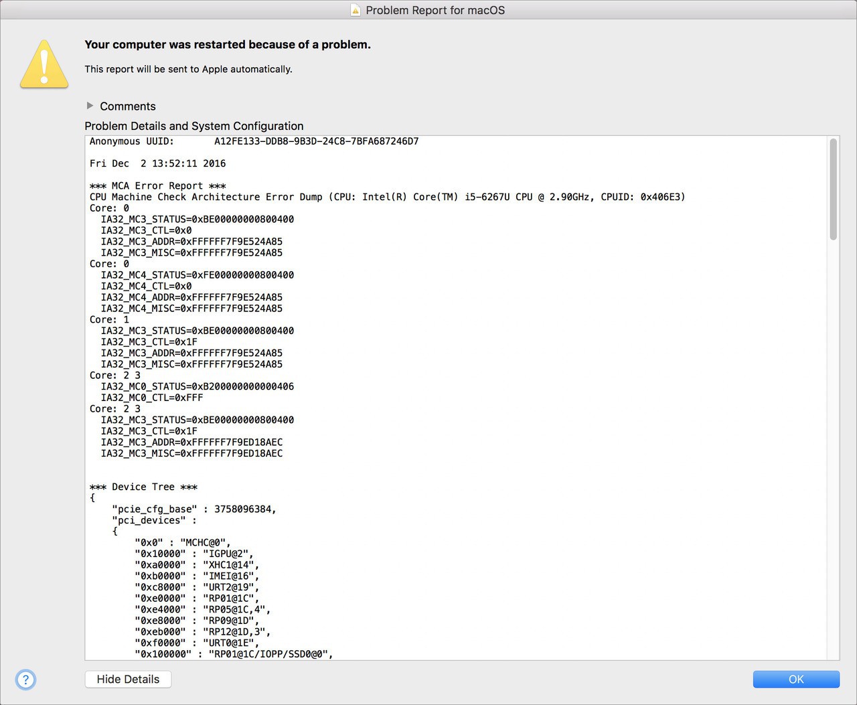Click the "CPU Machine Check Architecture Error Dump" line
Viewport: 857px width, 705px height.
[x=388, y=197]
